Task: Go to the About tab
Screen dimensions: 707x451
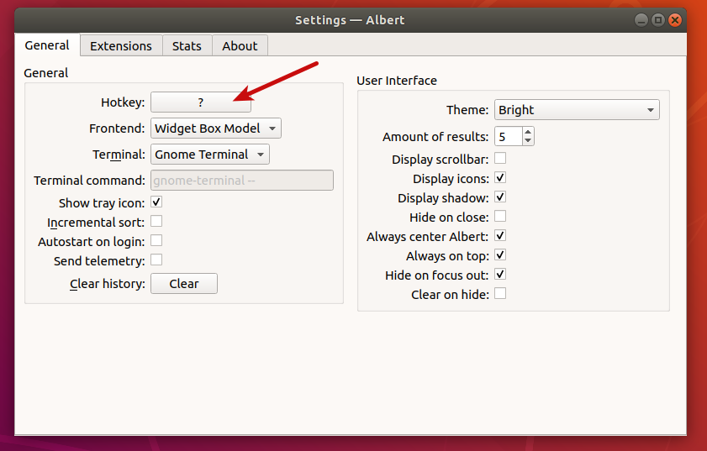Action: pos(240,46)
